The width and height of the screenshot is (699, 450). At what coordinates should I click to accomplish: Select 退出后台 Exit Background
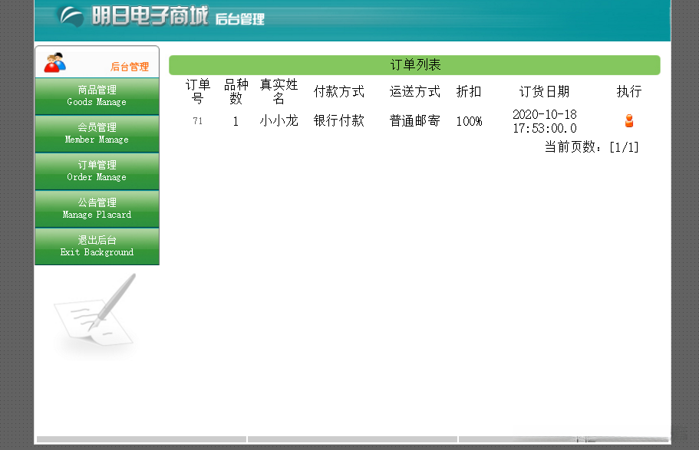(x=97, y=246)
